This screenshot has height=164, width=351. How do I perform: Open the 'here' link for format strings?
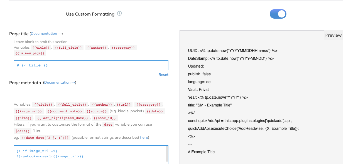click(144, 137)
